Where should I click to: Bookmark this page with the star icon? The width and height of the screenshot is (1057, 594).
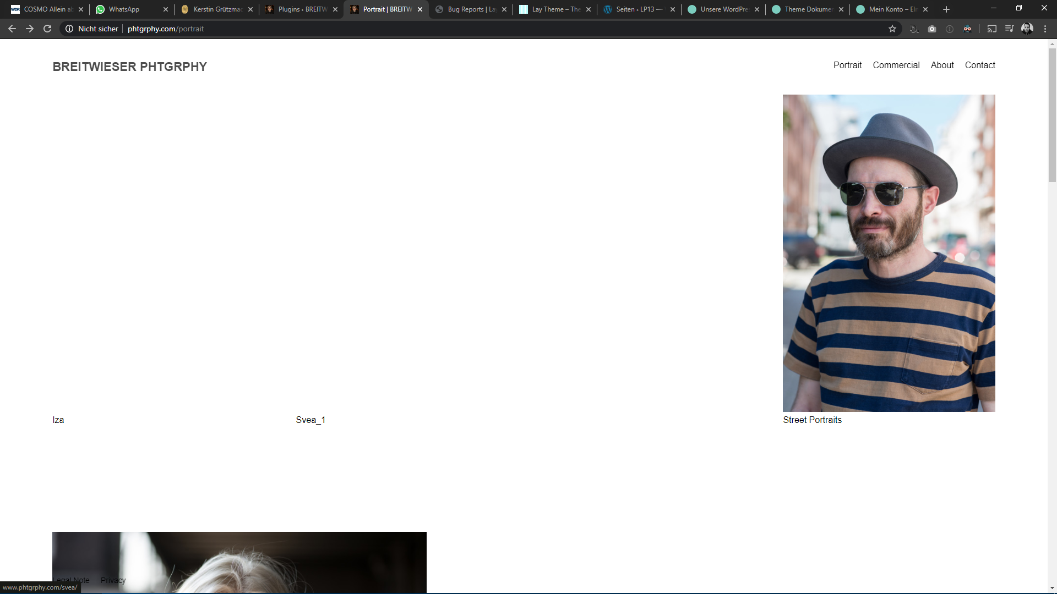(x=892, y=29)
